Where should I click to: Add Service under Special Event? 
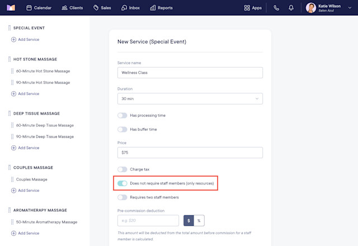pyautogui.click(x=25, y=40)
